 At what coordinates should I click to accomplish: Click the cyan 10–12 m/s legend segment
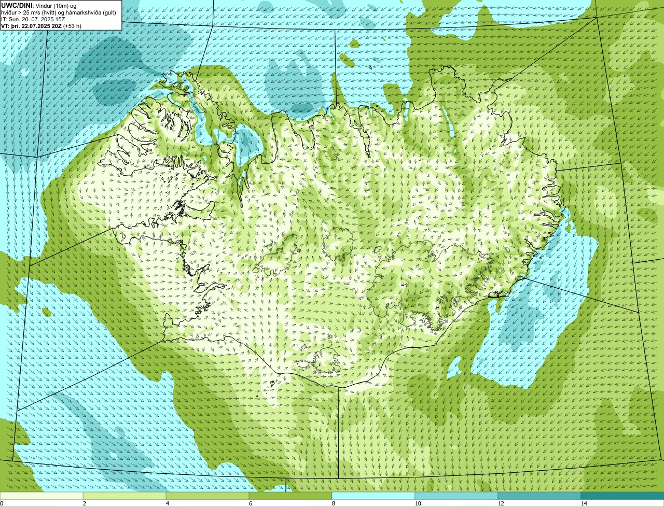pos(457,496)
